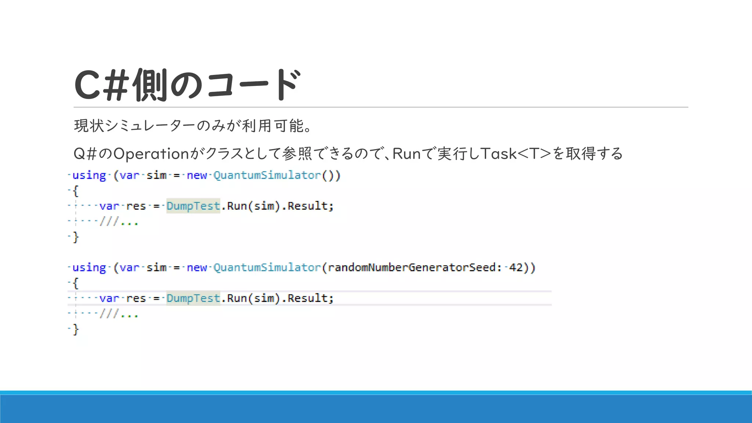Click '.Run(sim).Result;' in the second code block
Viewport: 752px width, 423px height.
pos(277,298)
